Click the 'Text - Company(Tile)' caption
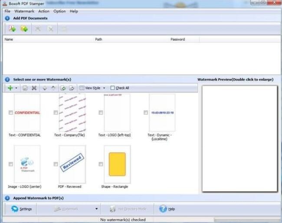282x223 pixels. 69,135
